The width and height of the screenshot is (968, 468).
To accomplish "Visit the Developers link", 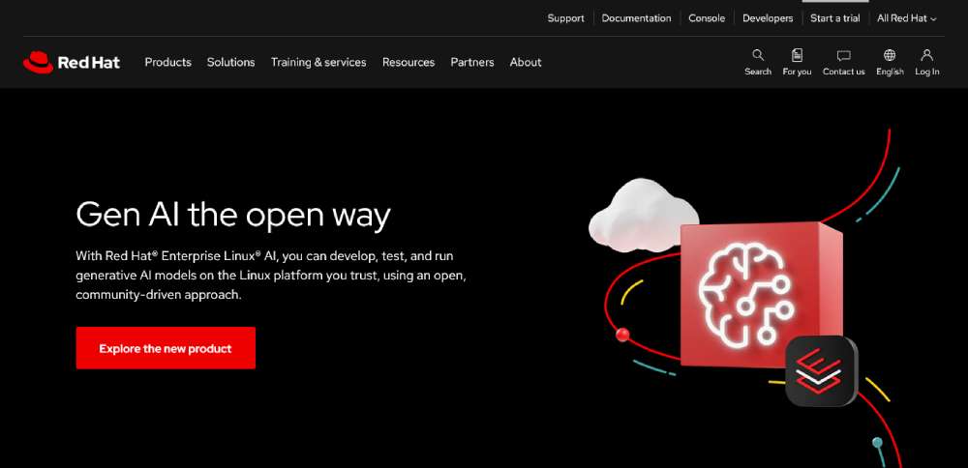I will pyautogui.click(x=768, y=18).
